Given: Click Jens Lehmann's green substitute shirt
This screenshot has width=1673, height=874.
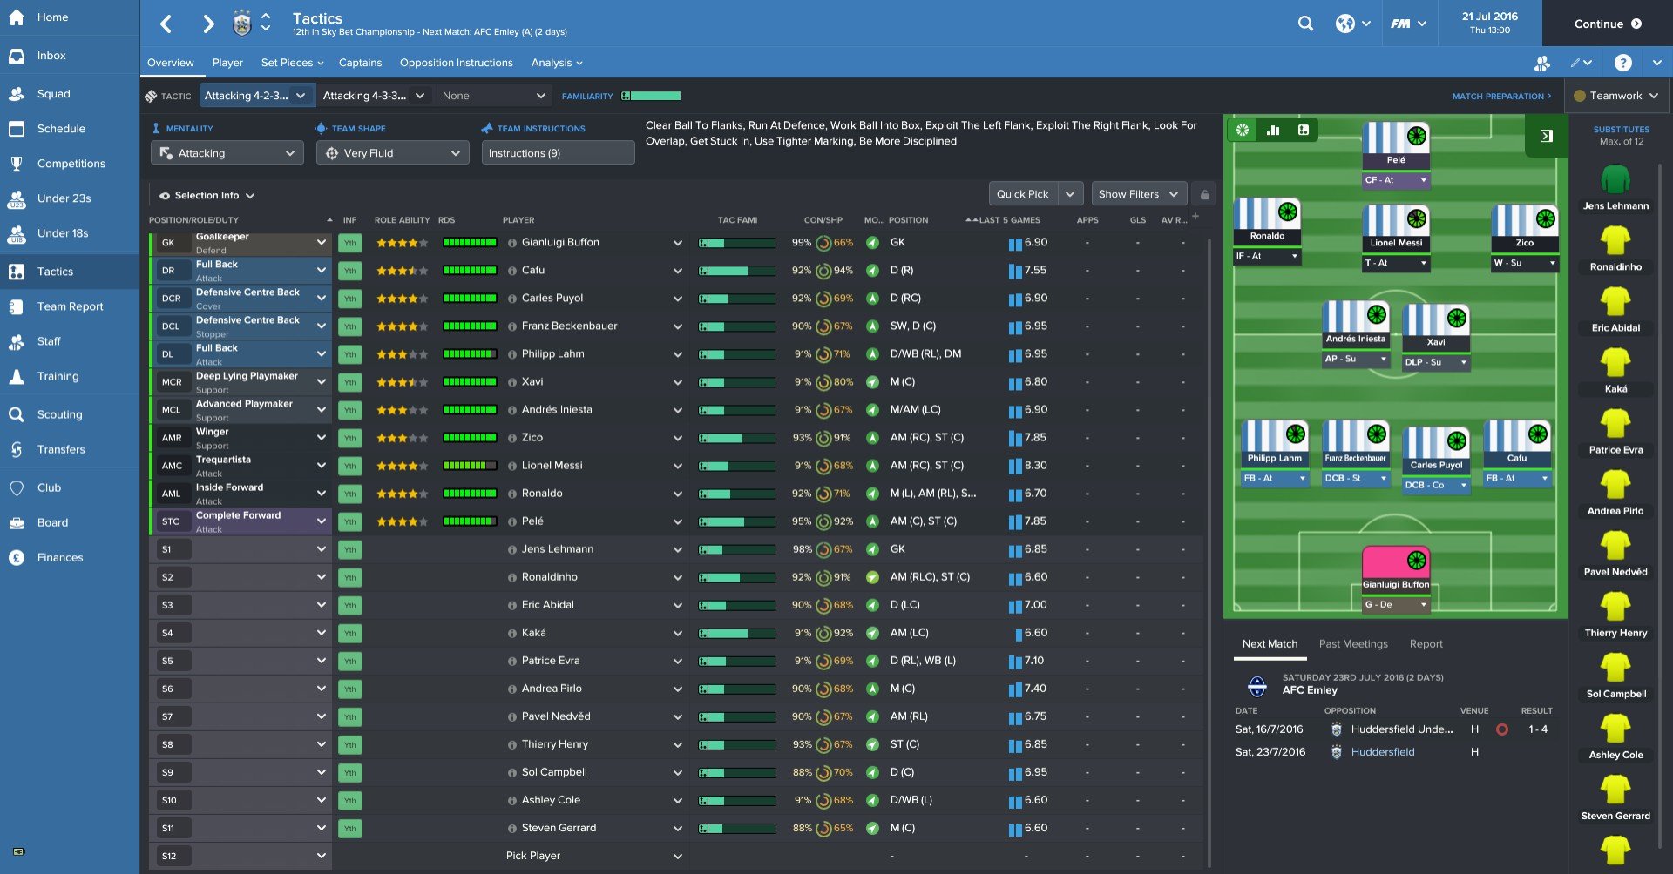Looking at the screenshot, I should pyautogui.click(x=1615, y=179).
